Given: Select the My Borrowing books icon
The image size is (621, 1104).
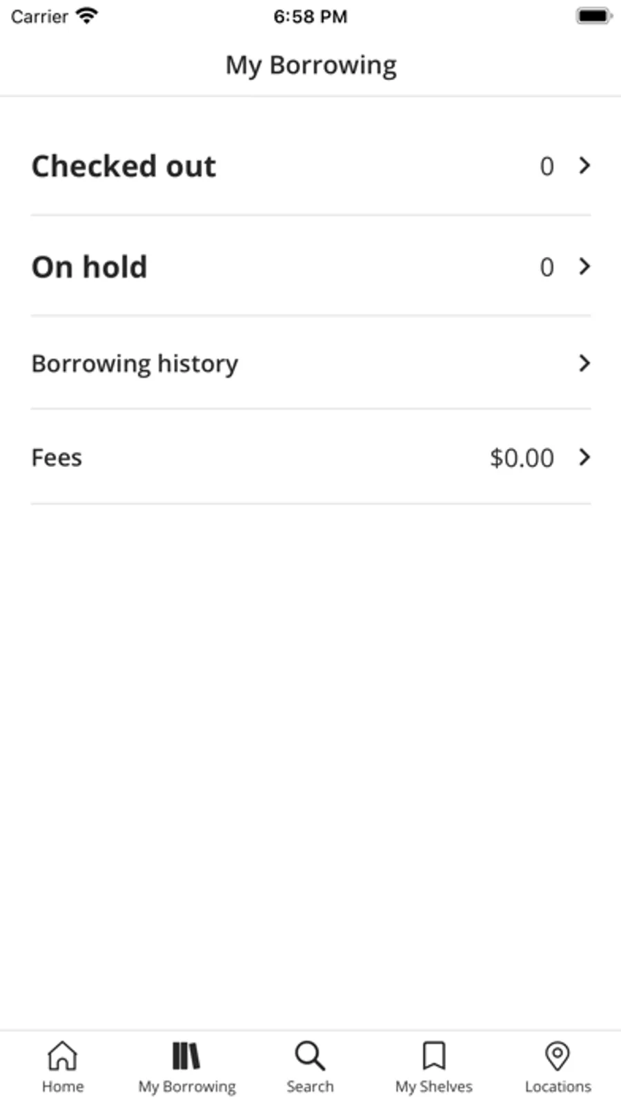Looking at the screenshot, I should click(x=186, y=1056).
